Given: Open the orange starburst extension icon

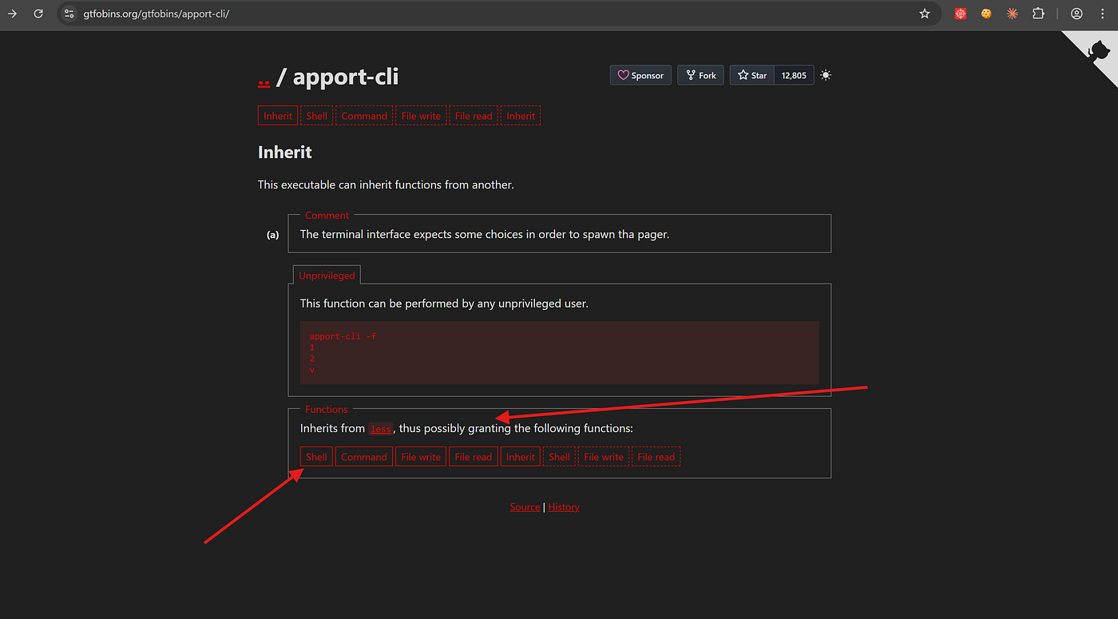Looking at the screenshot, I should coord(1012,14).
